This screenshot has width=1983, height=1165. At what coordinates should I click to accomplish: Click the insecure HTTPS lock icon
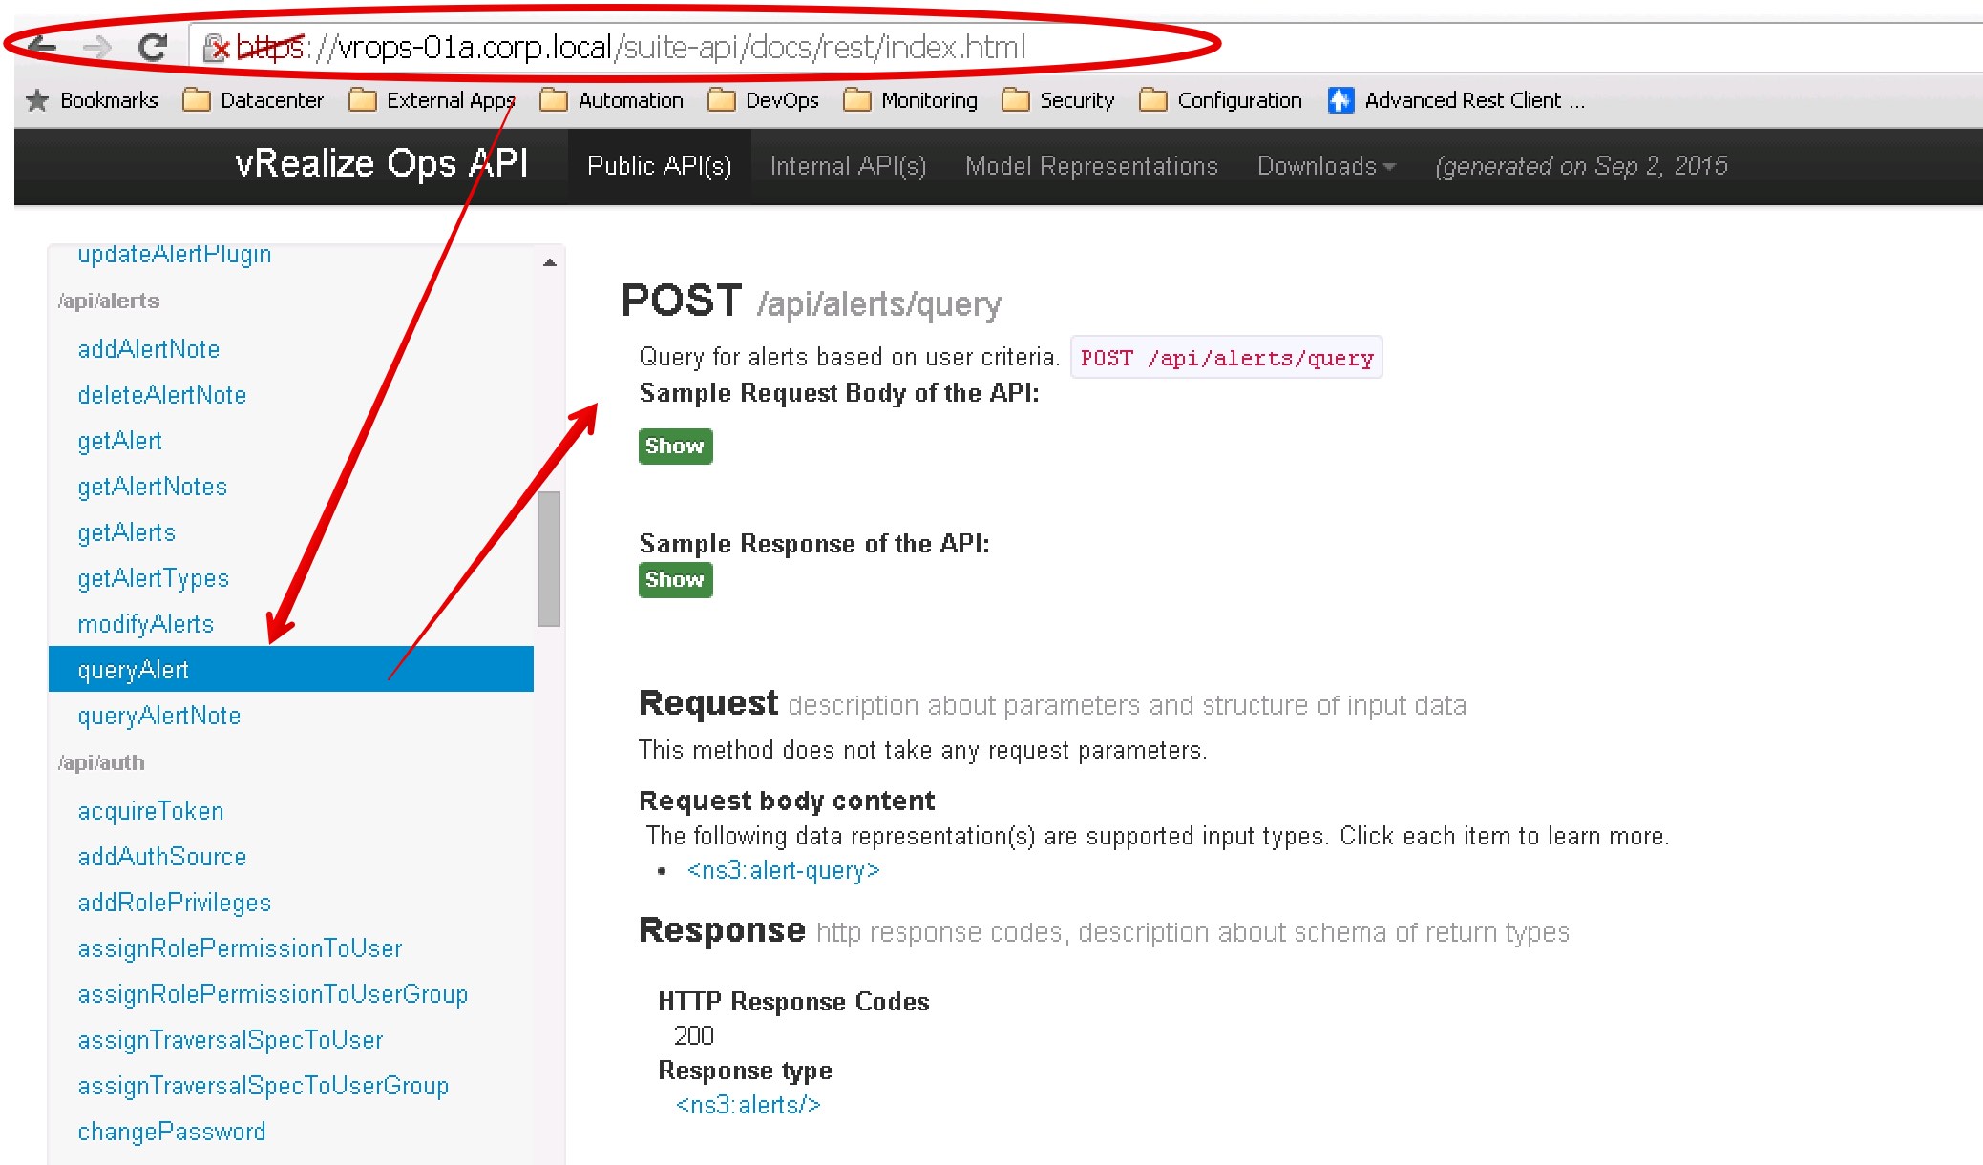217,47
